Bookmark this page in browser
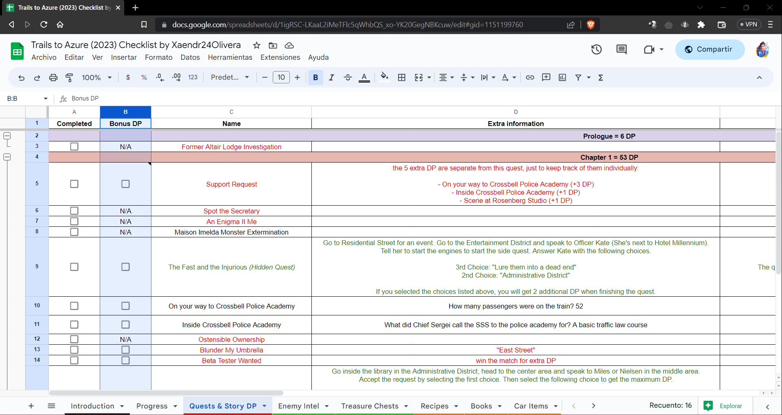This screenshot has width=782, height=415. (144, 25)
